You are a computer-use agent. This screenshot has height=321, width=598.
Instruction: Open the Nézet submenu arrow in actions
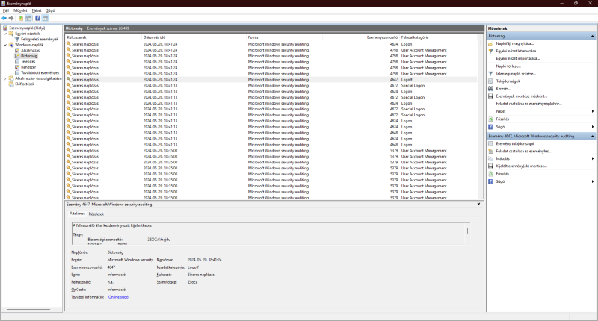point(593,111)
